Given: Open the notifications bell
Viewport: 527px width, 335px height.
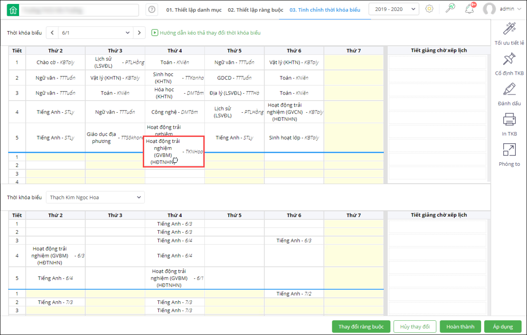Looking at the screenshot, I should [x=469, y=8].
